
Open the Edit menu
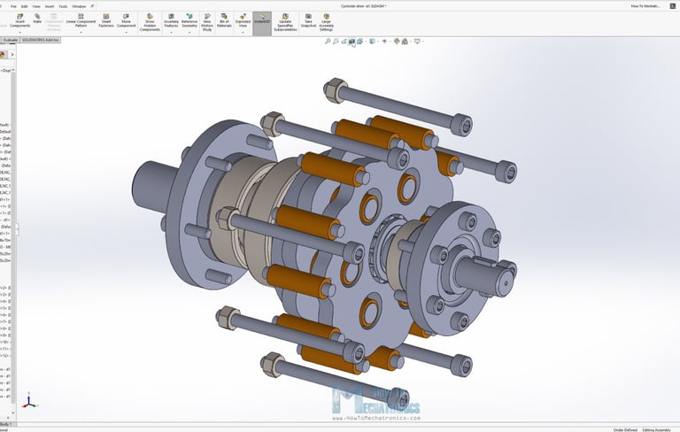click(x=24, y=6)
